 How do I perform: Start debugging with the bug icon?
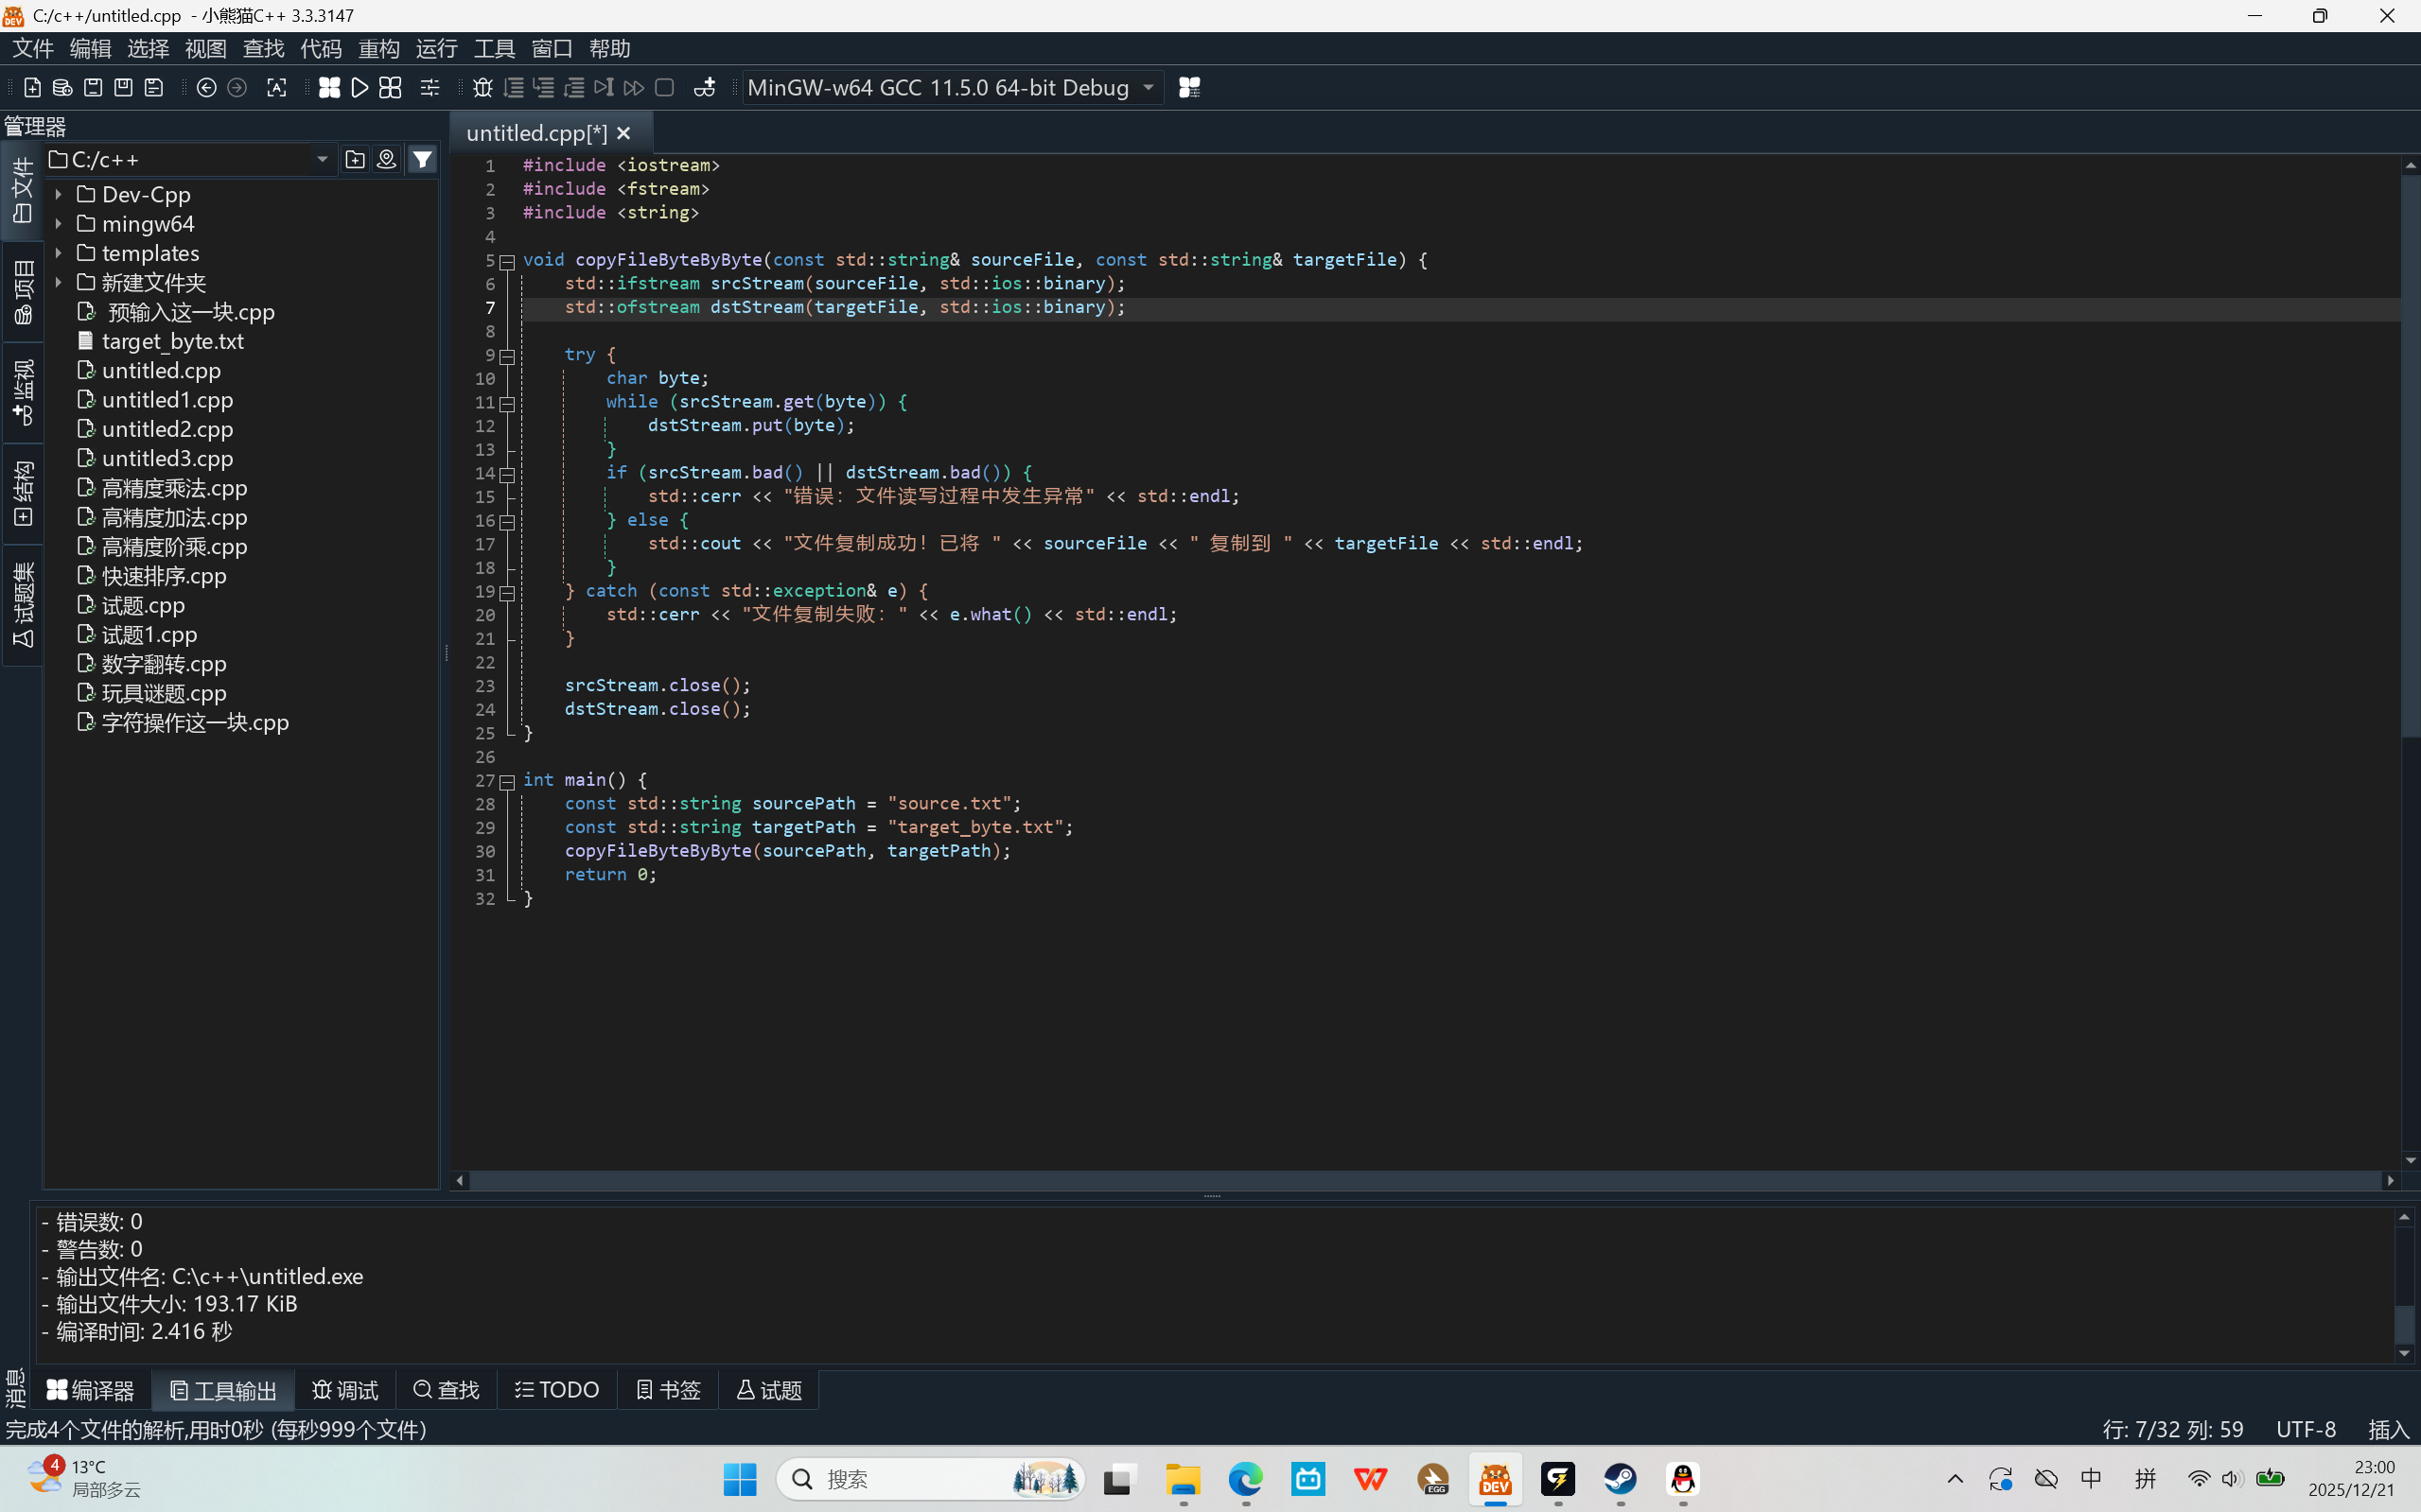[482, 88]
